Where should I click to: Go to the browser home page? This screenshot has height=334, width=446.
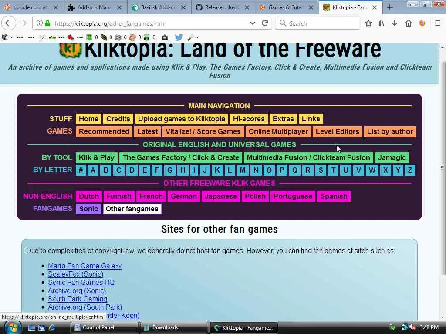click(409, 23)
